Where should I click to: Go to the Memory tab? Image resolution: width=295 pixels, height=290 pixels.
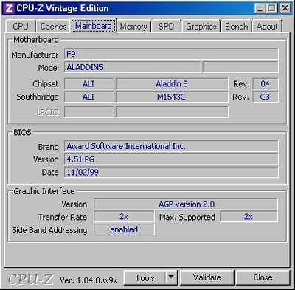click(x=133, y=27)
